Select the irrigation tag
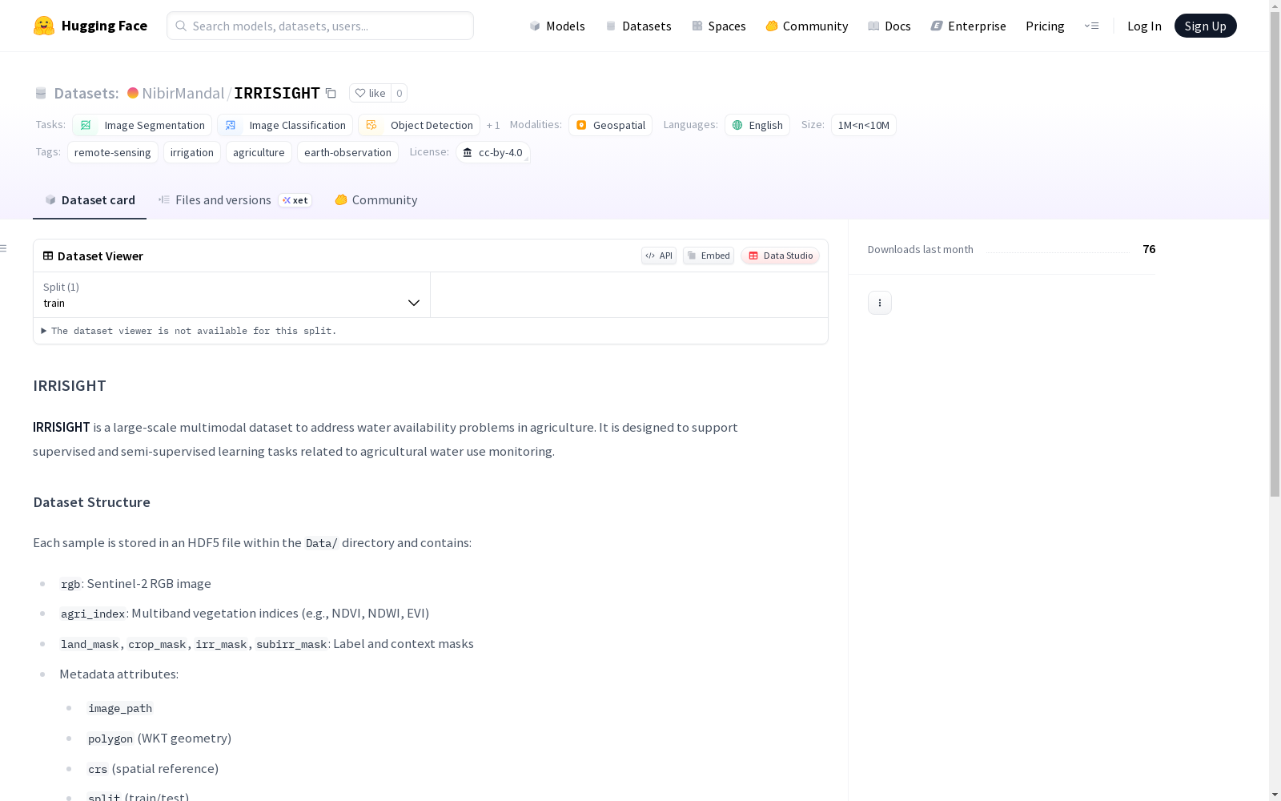 [192, 152]
